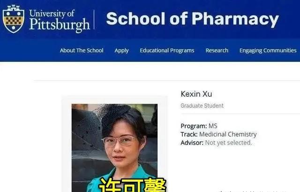Image resolution: width=300 pixels, height=192 pixels.
Task: Open the graduate student profile photo
Action: pos(114,148)
